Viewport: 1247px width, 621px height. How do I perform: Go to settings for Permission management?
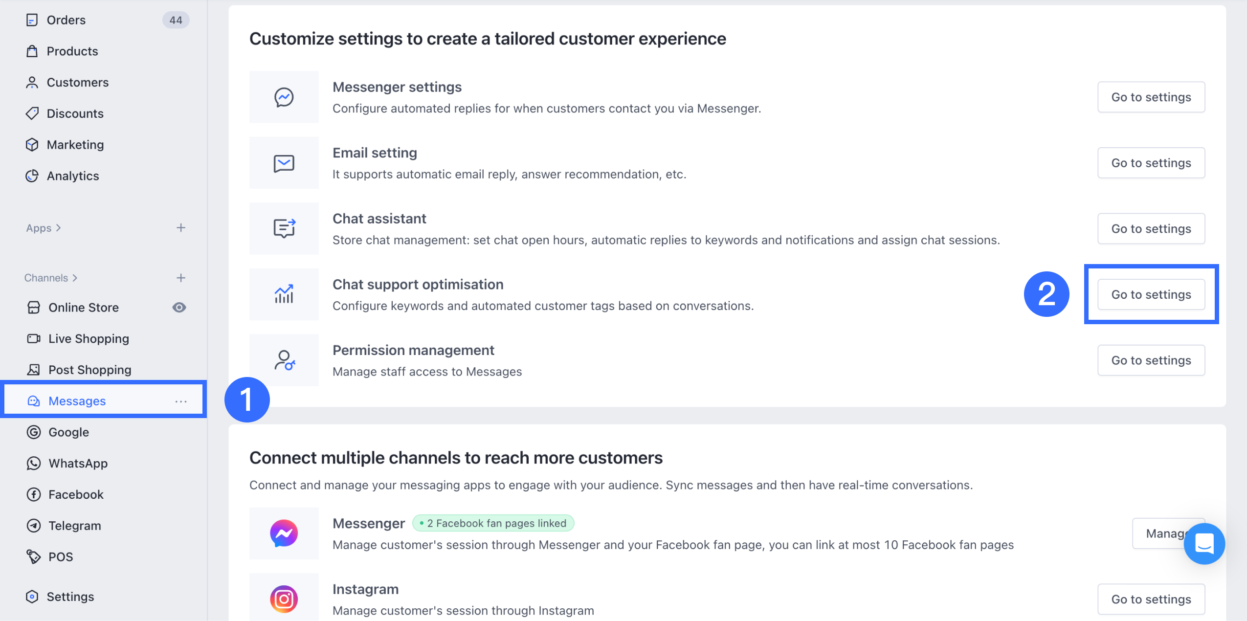[x=1151, y=360]
